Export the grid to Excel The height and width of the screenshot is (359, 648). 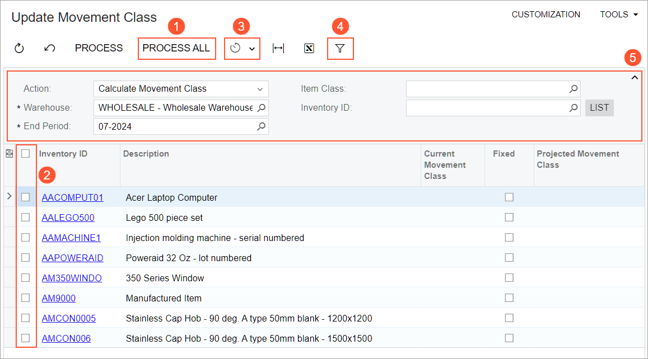click(309, 49)
